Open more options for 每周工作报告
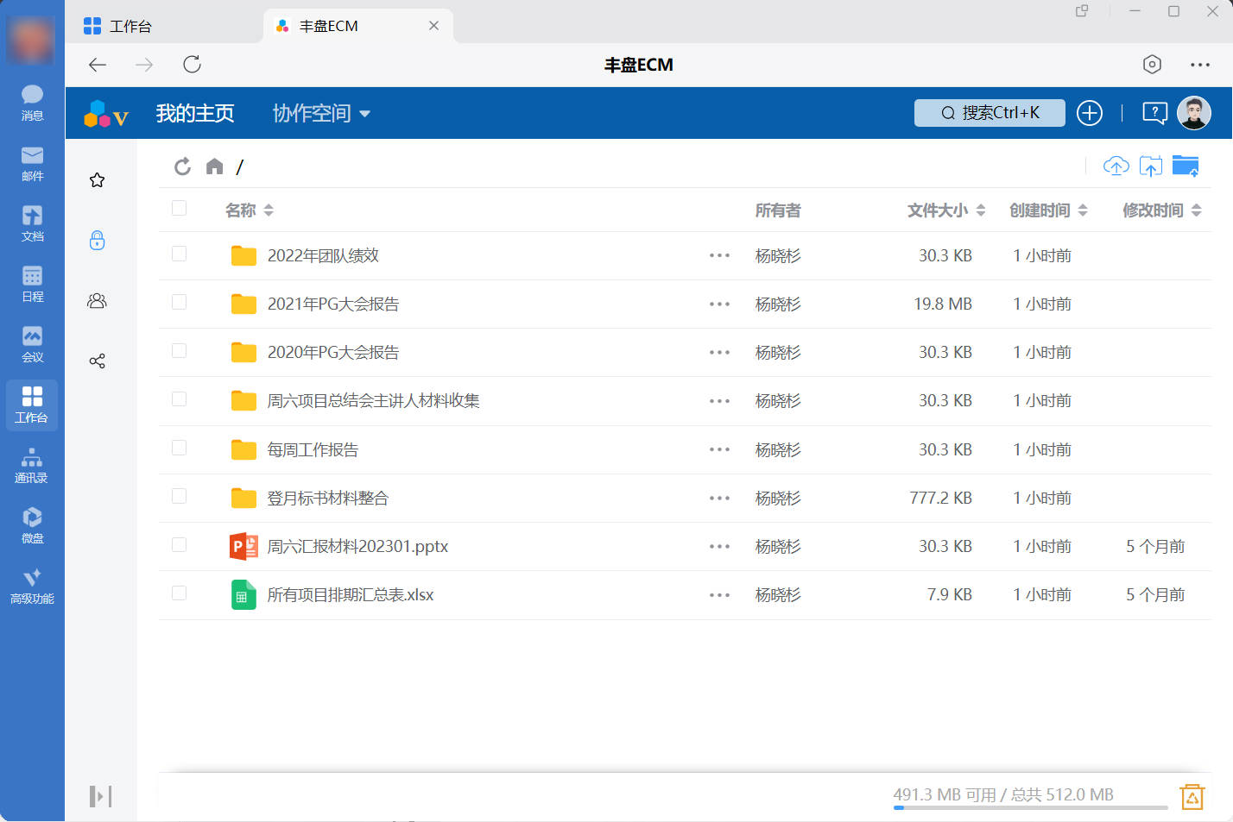 point(720,450)
